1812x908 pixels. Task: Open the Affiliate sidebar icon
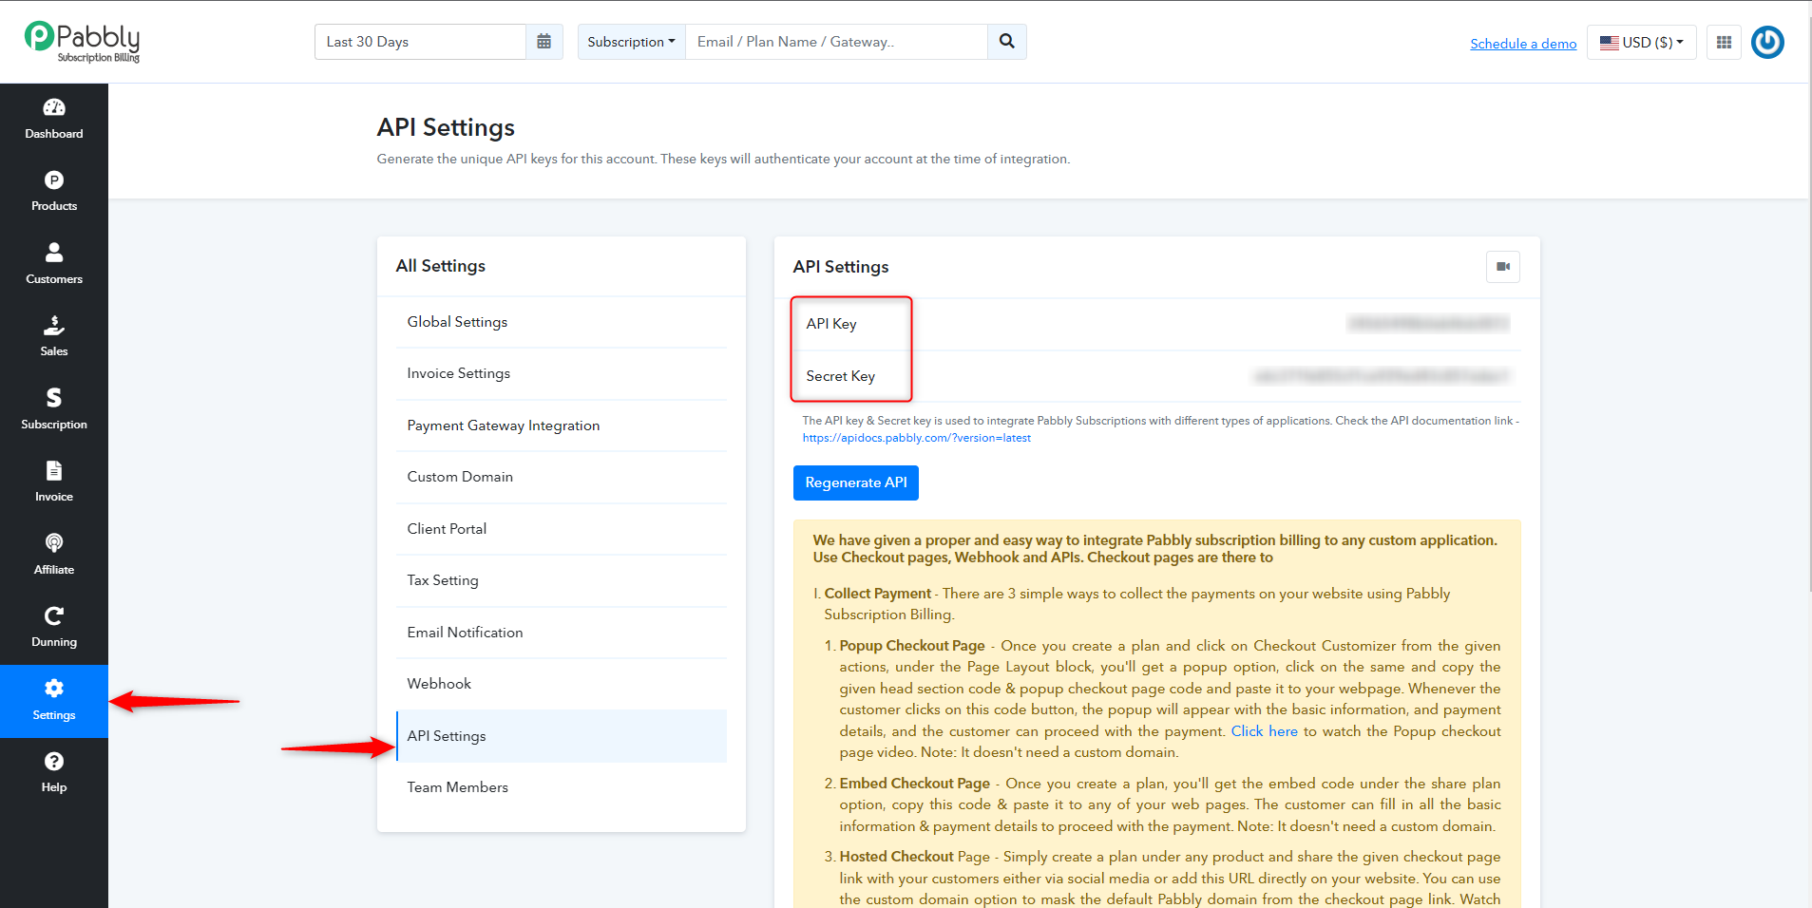54,543
